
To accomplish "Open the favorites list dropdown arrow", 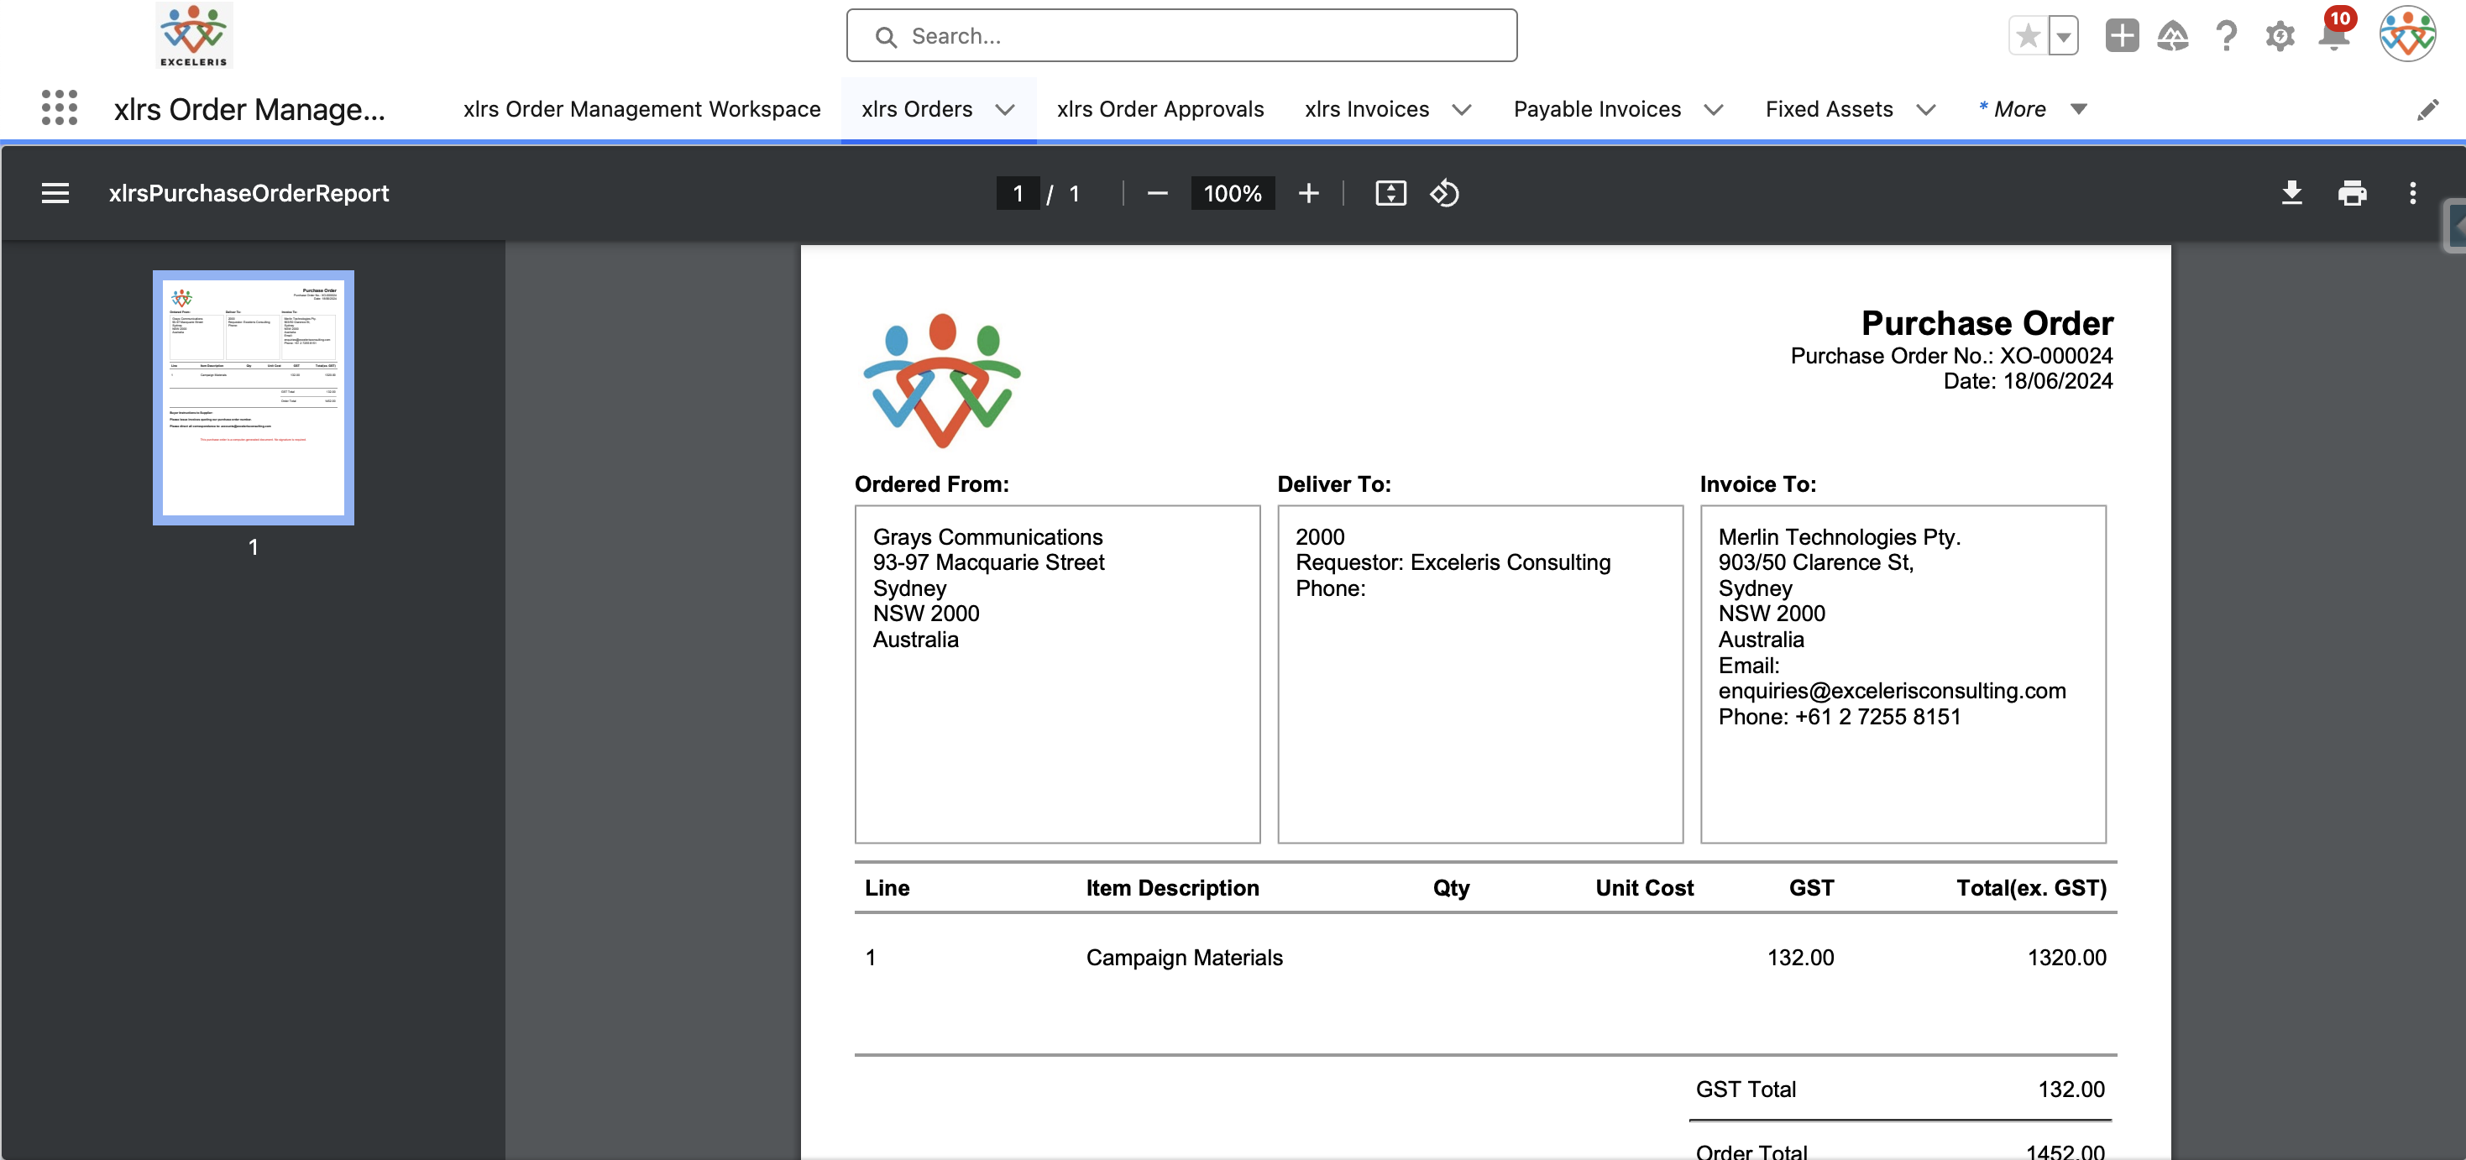I will [x=2063, y=36].
